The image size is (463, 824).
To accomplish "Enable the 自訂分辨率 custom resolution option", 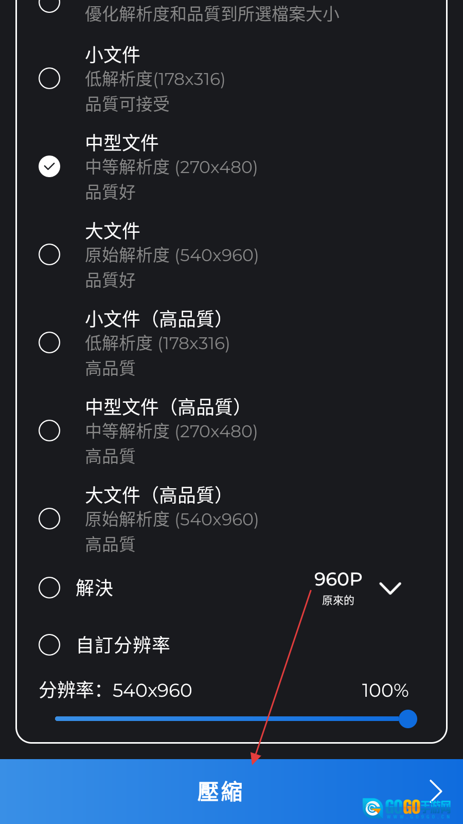I will pos(49,645).
